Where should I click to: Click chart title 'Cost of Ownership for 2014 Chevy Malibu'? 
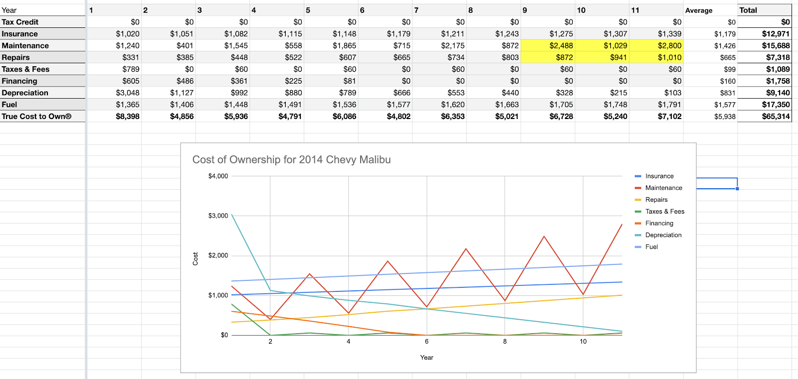click(x=292, y=160)
